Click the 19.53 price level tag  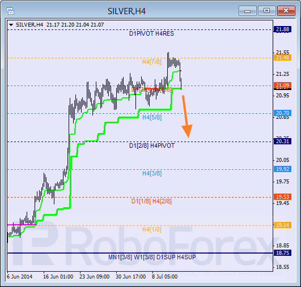coord(282,196)
